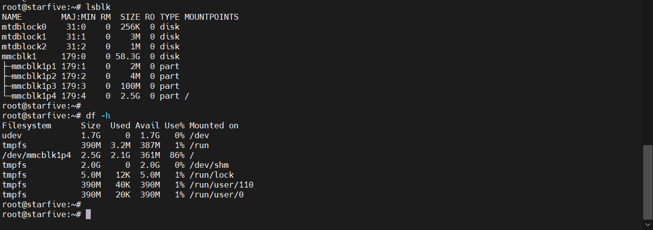The image size is (653, 230).
Task: Click the mmcblk1p4 partition in lsblk output
Action: pyautogui.click(x=34, y=96)
